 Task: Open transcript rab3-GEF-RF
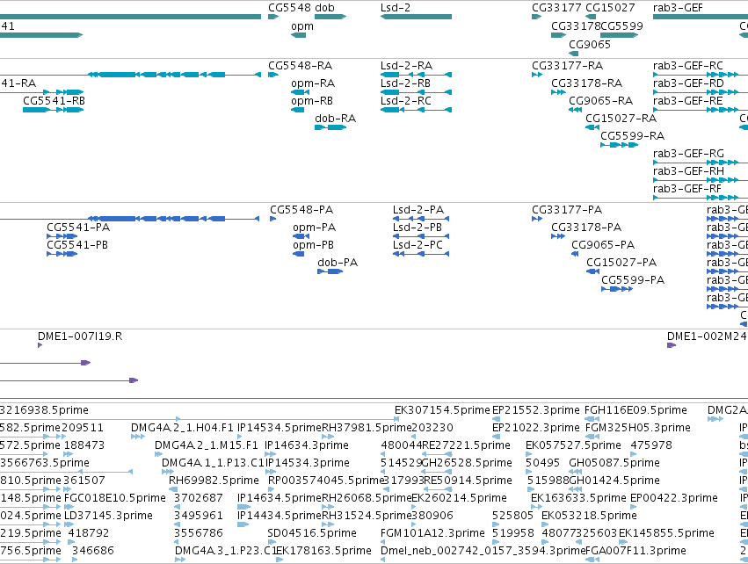(x=687, y=189)
